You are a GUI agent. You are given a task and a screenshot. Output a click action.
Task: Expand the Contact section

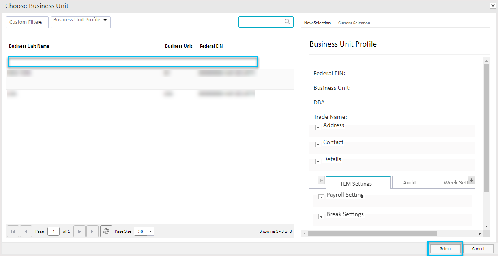(x=318, y=145)
